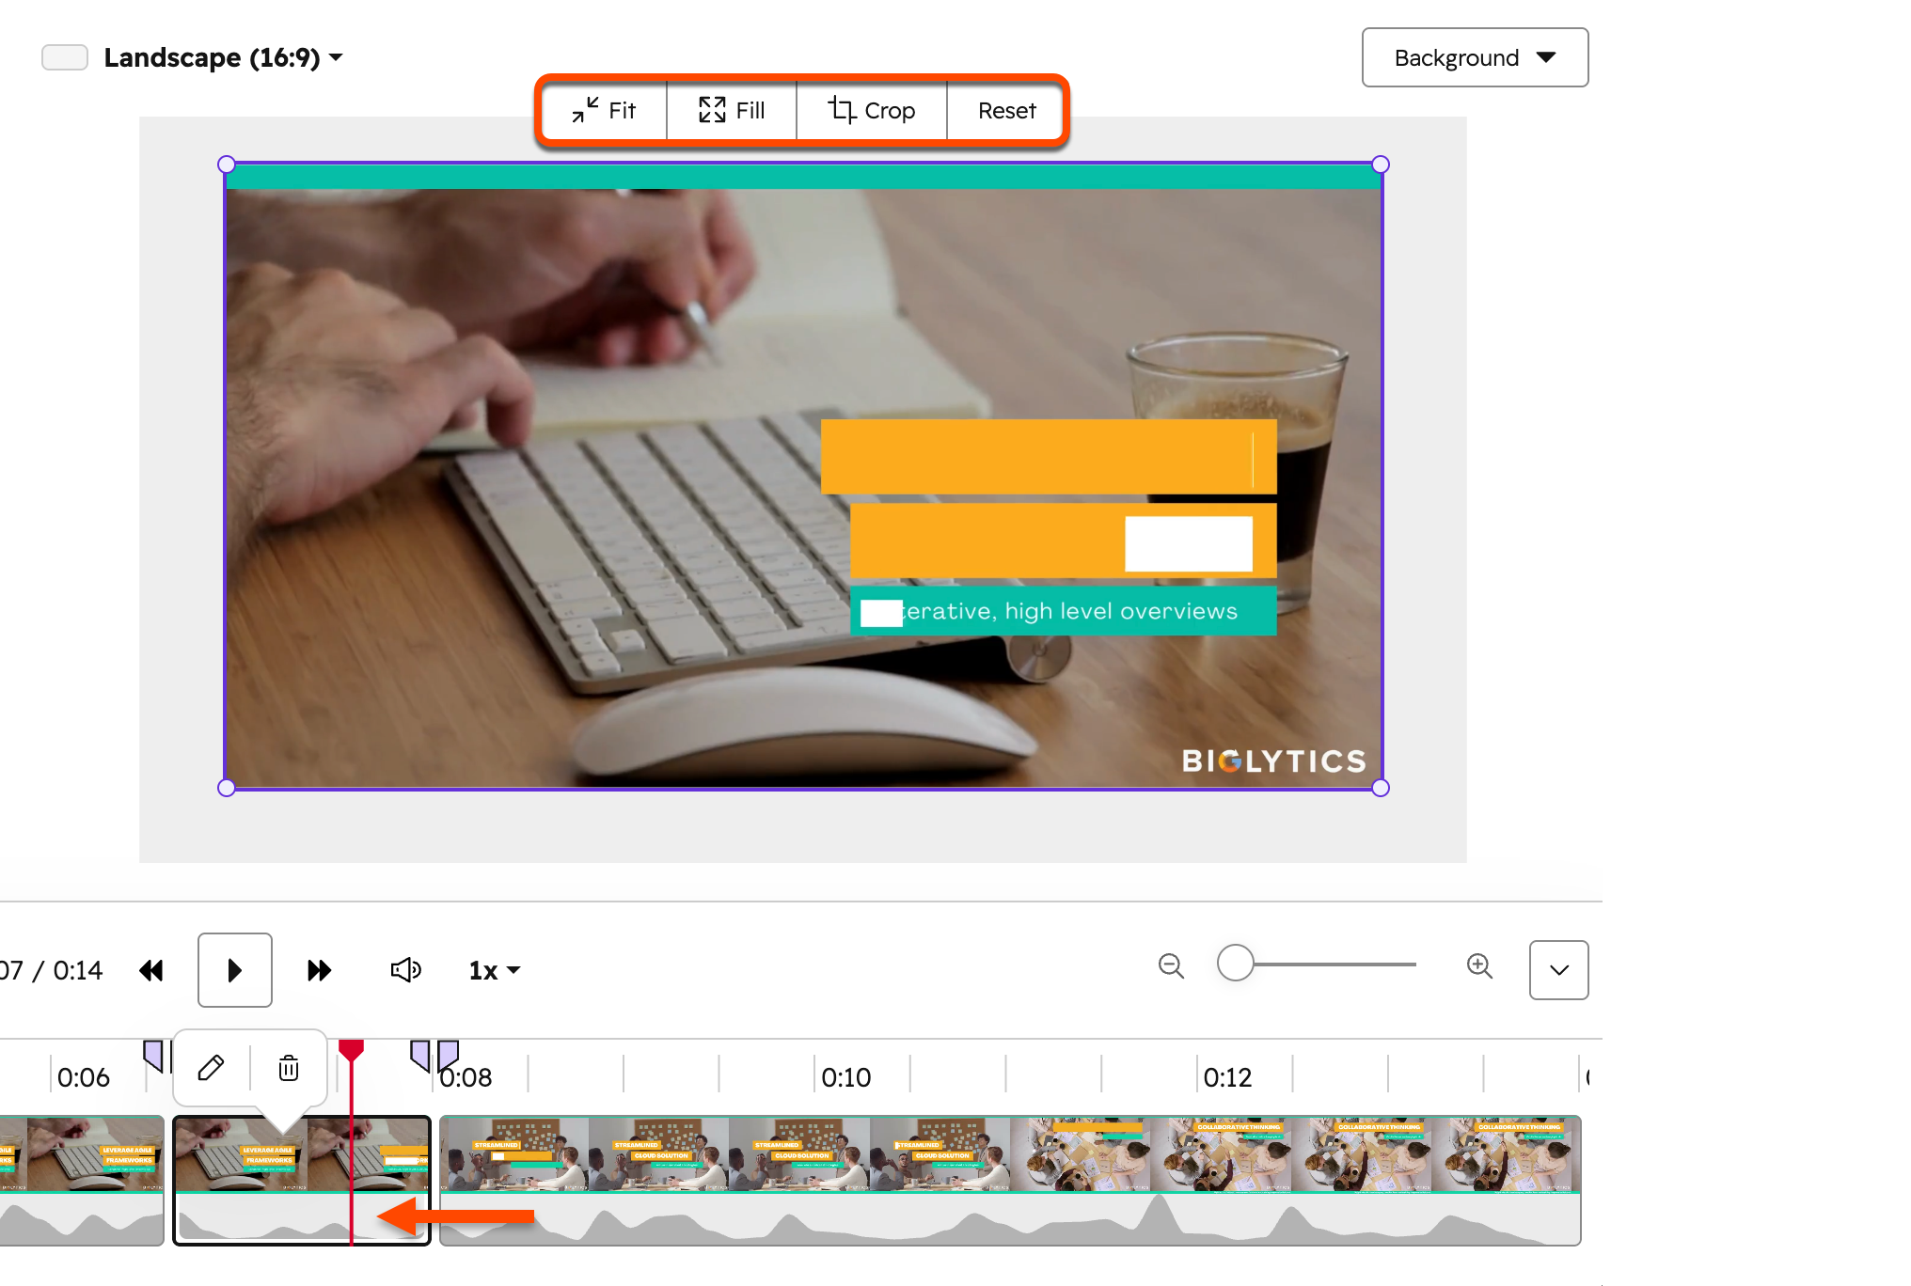Collapse the timeline with the chevron button
The height and width of the screenshot is (1286, 1911).
(x=1558, y=970)
